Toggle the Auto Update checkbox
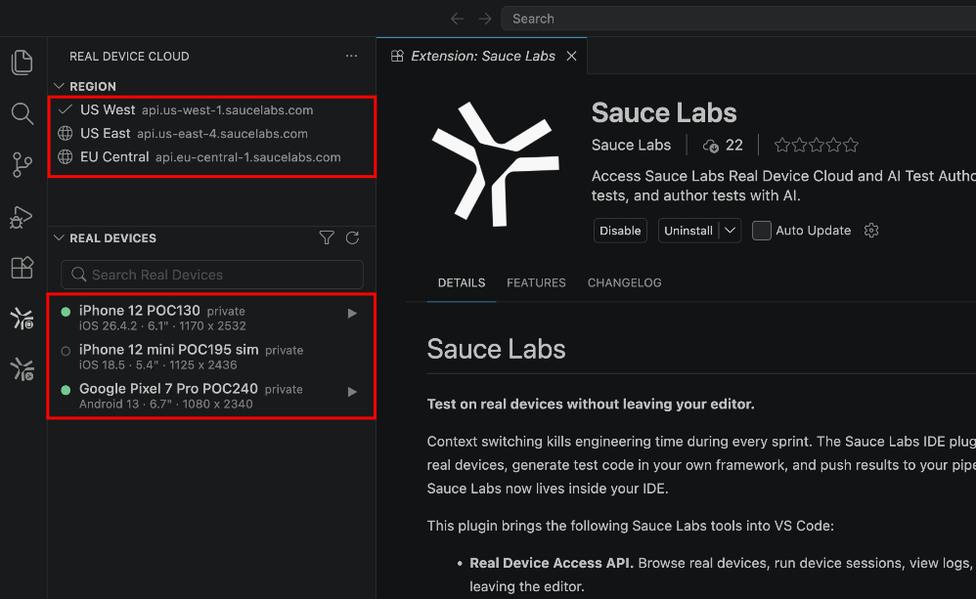976x599 pixels. pos(761,231)
